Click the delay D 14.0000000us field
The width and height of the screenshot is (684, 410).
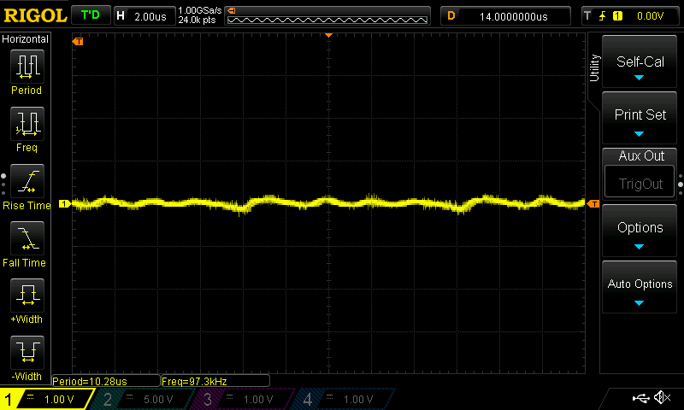pyautogui.click(x=505, y=16)
